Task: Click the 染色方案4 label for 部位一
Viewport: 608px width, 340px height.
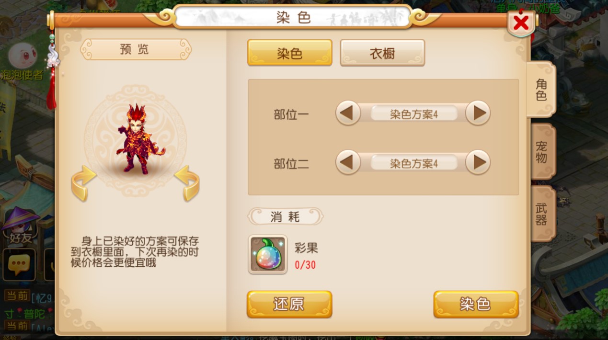Action: [413, 114]
